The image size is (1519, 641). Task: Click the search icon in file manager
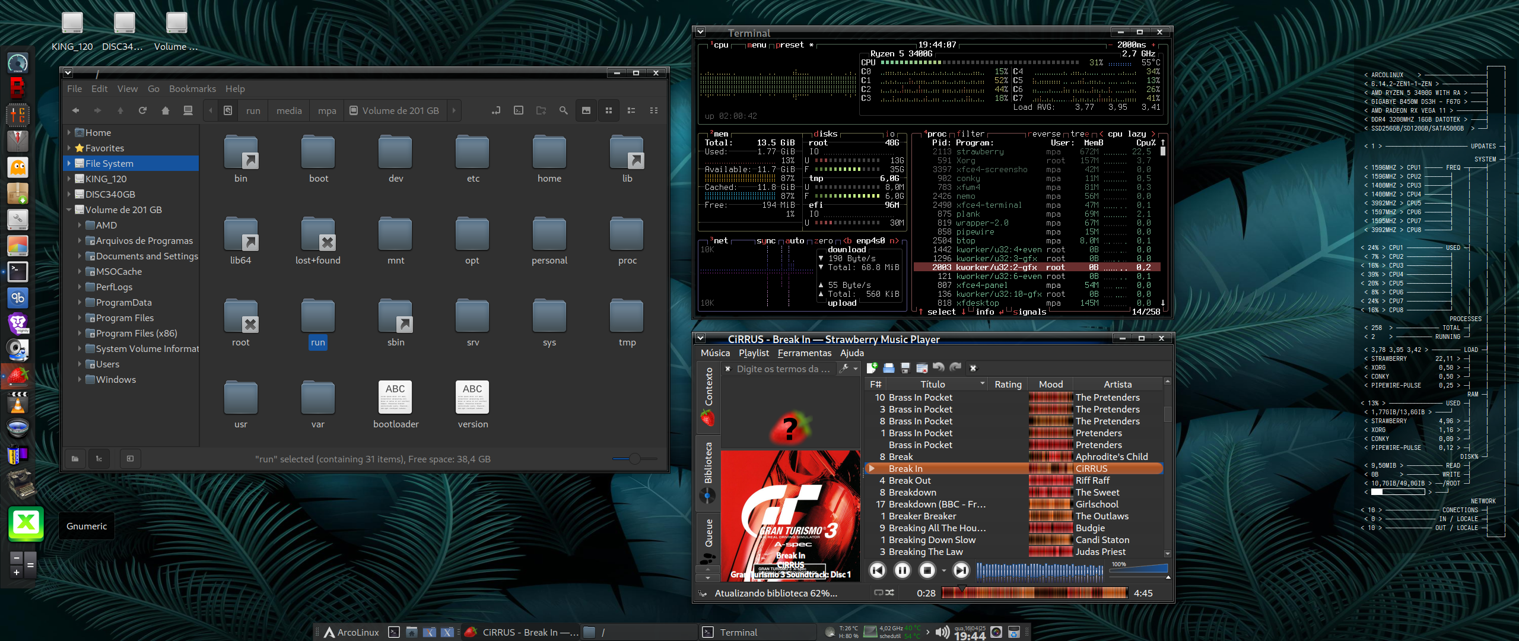[563, 110]
